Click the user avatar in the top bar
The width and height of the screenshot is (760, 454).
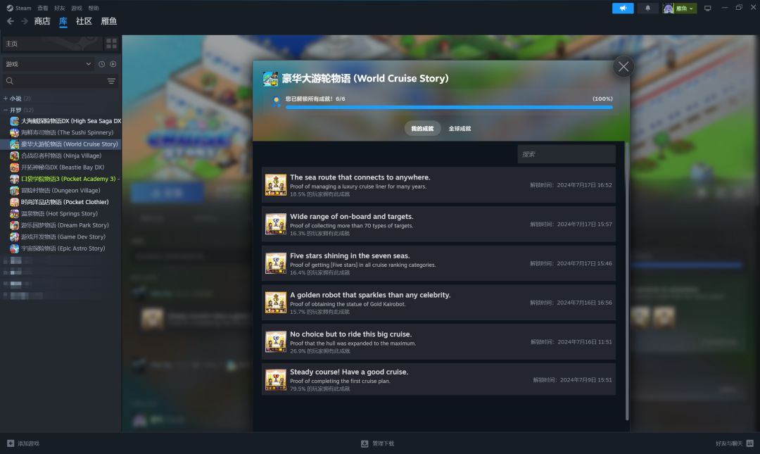[x=669, y=8]
